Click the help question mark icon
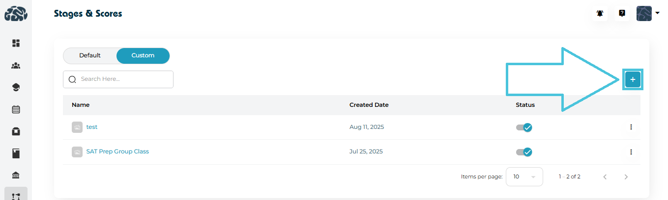The height and width of the screenshot is (200, 668). click(622, 13)
